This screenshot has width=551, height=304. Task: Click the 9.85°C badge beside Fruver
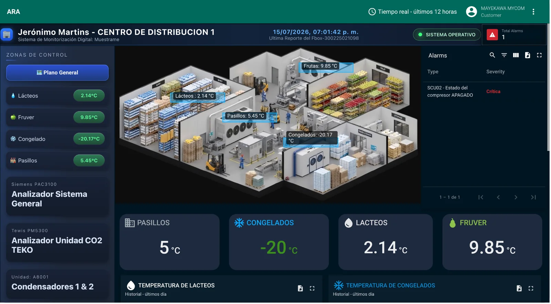click(89, 117)
